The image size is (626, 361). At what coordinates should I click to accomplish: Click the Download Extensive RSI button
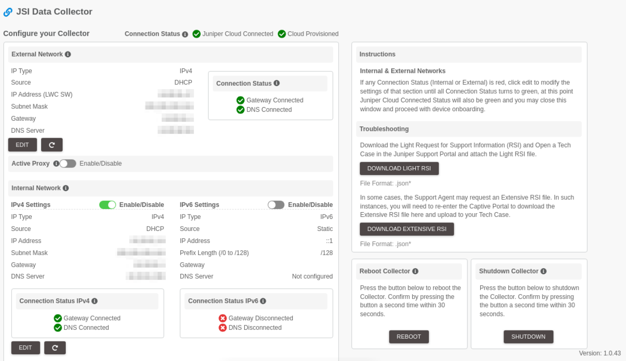click(x=406, y=229)
